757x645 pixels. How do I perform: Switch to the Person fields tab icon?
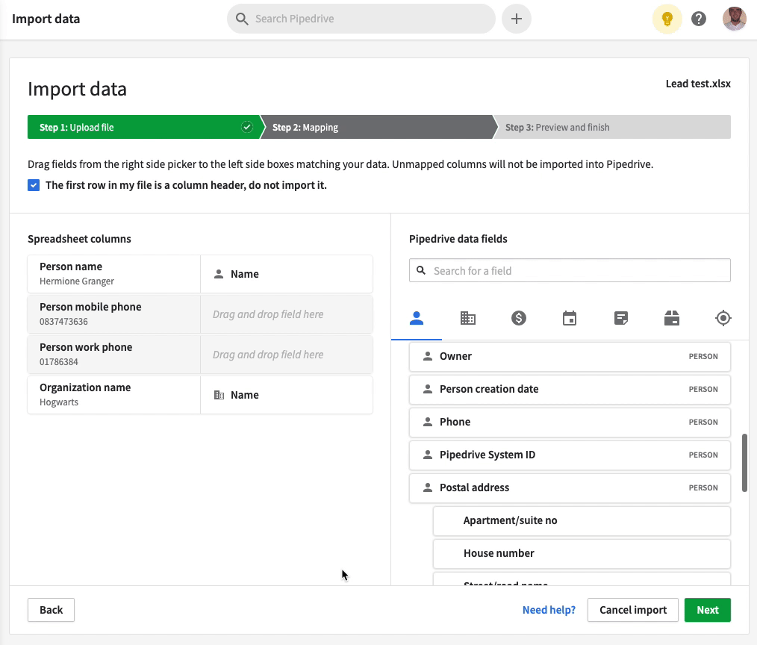coord(416,318)
